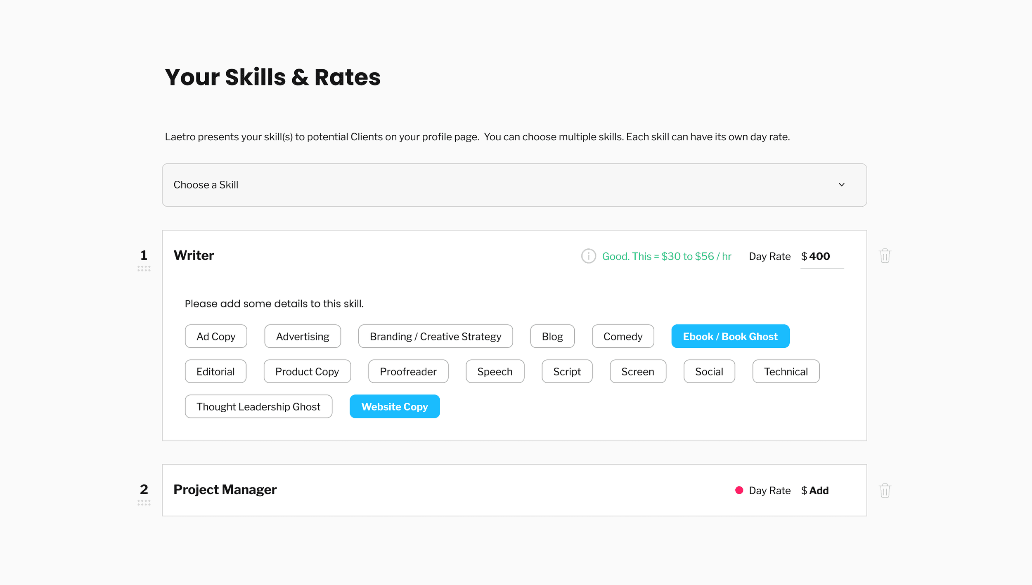Grab the drag handle under number 2
The height and width of the screenshot is (585, 1032).
[144, 502]
